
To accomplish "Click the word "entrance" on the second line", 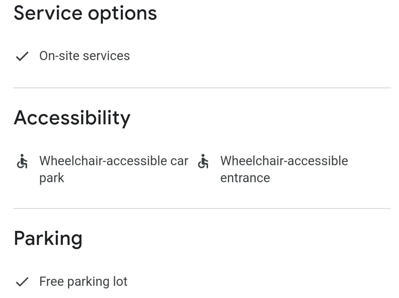I will [x=245, y=178].
